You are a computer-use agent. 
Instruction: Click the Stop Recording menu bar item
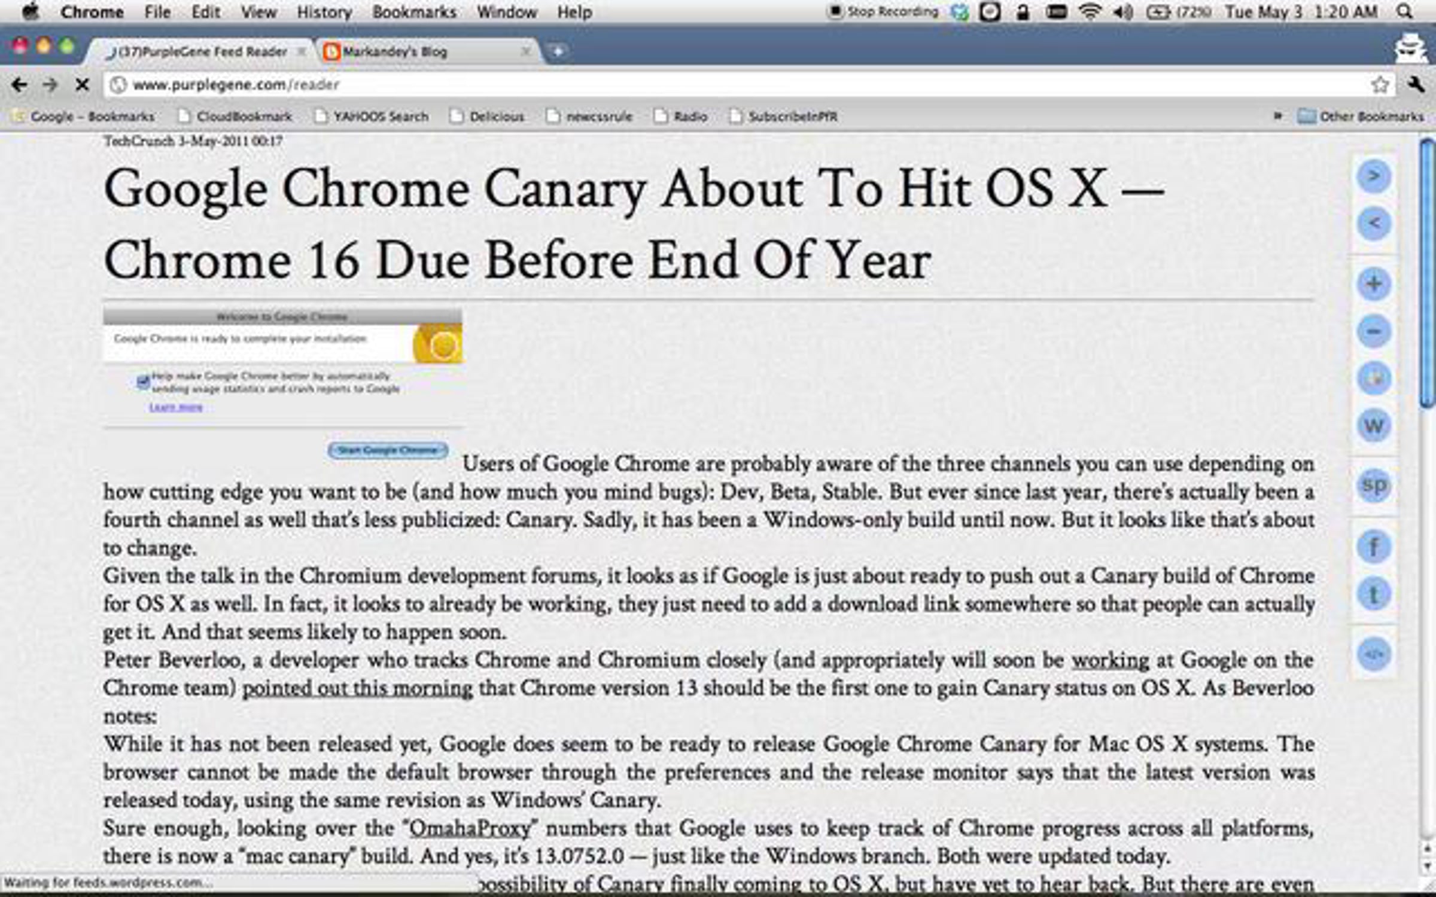884,12
